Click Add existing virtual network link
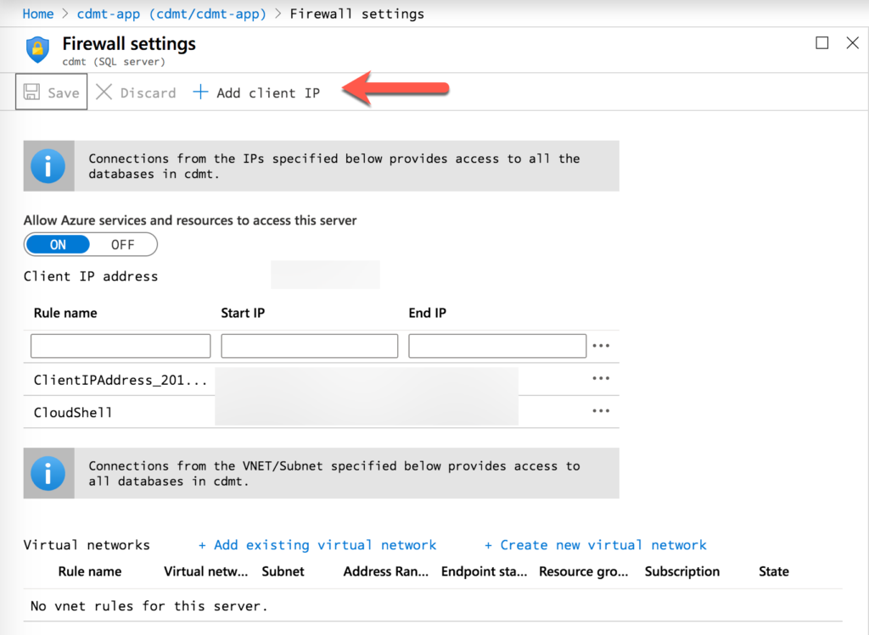Screen dimensions: 869x635 (x=317, y=545)
